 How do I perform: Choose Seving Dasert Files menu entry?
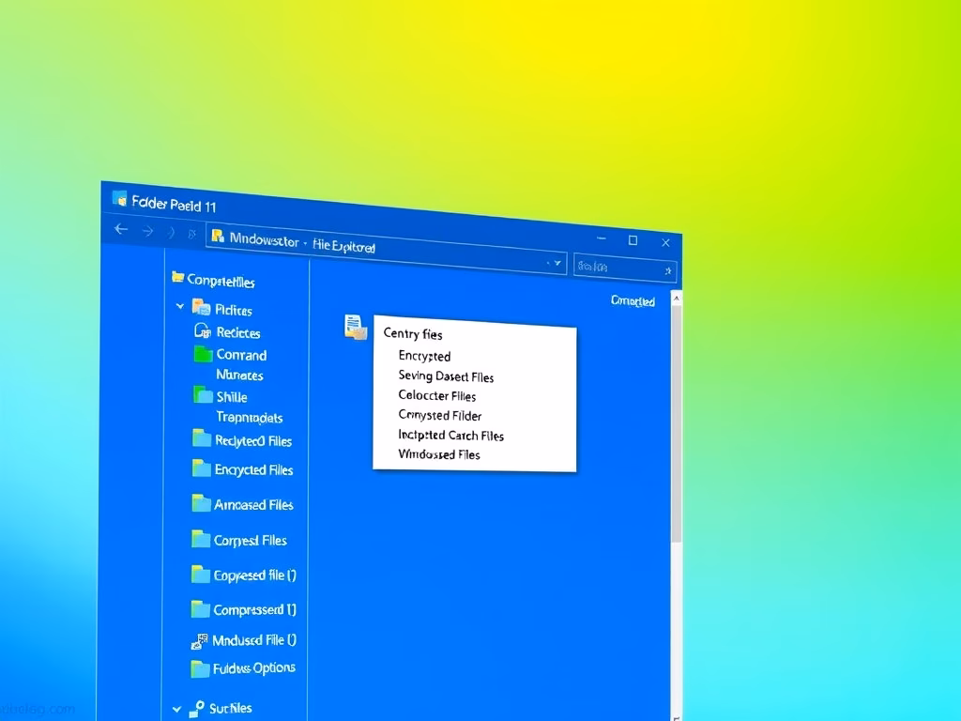(446, 376)
